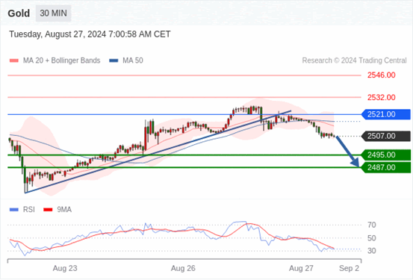Click the 9MA legend label
The width and height of the screenshot is (413, 280).
[64, 210]
